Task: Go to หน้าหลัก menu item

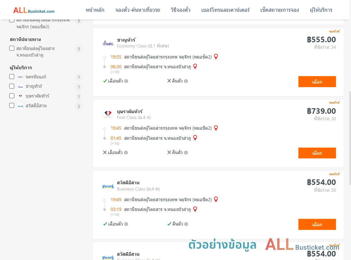Action: [x=95, y=10]
